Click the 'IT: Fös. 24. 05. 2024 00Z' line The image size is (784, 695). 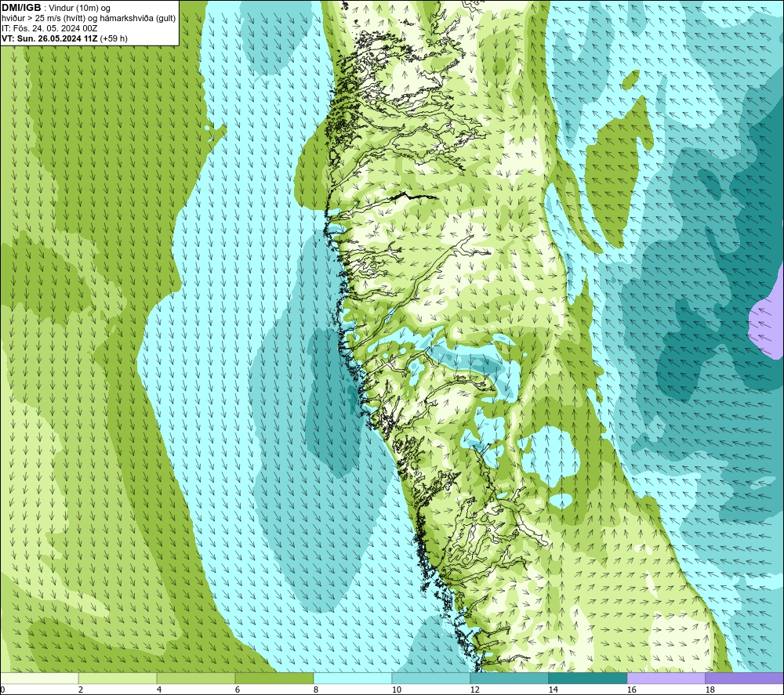click(x=49, y=28)
